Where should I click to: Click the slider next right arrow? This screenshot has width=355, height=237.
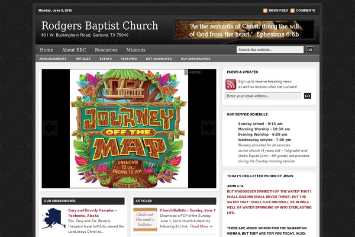coord(208,128)
